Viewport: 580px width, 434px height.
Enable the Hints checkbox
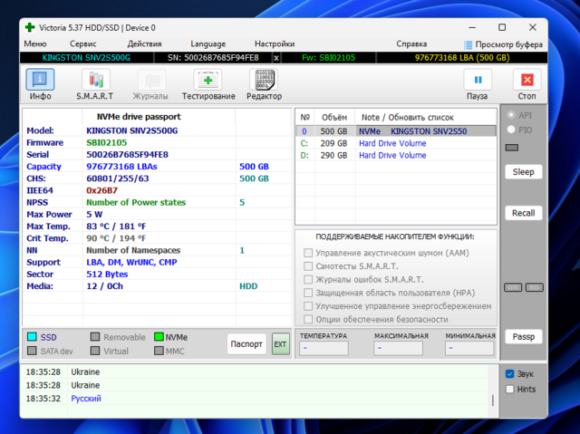(x=510, y=389)
